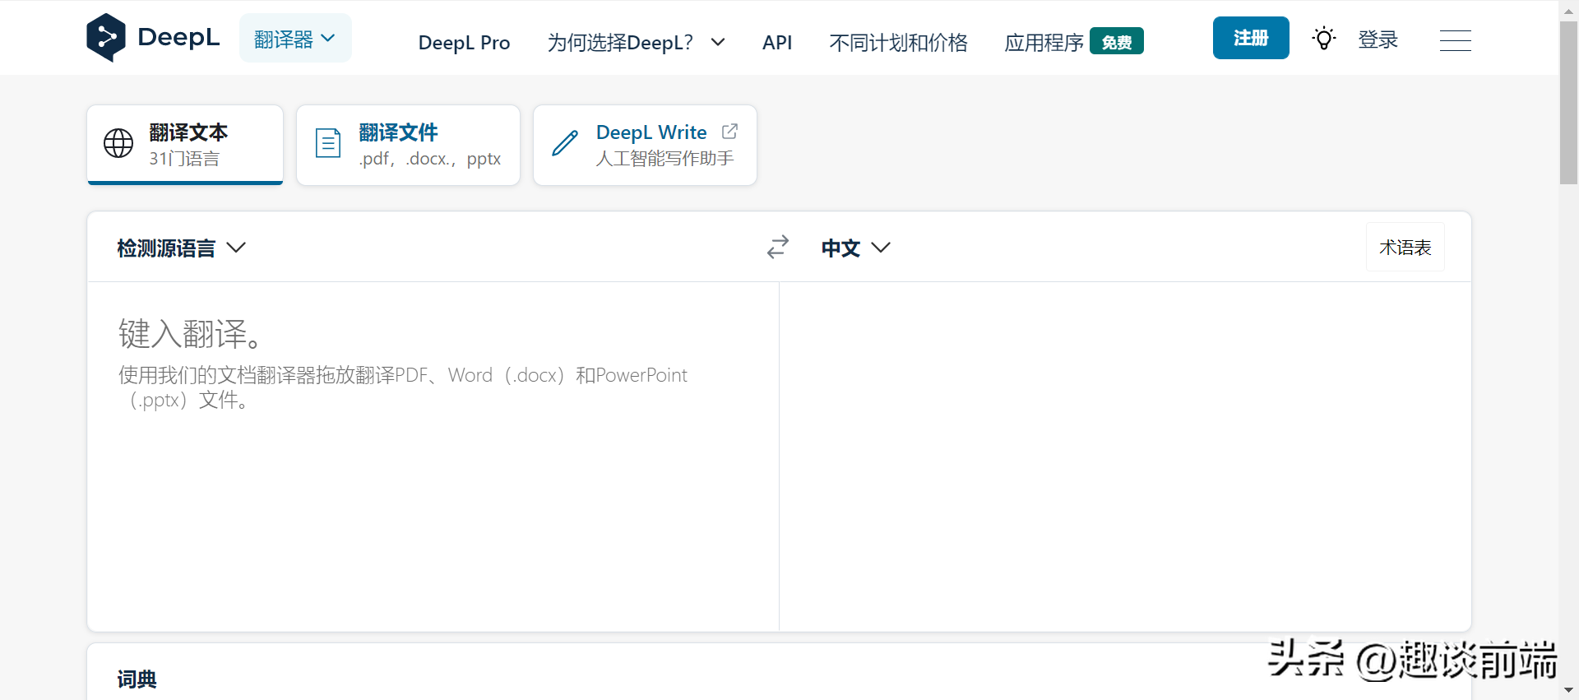Open the 检测源语言 source language dropdown
This screenshot has width=1579, height=700.
pos(181,248)
